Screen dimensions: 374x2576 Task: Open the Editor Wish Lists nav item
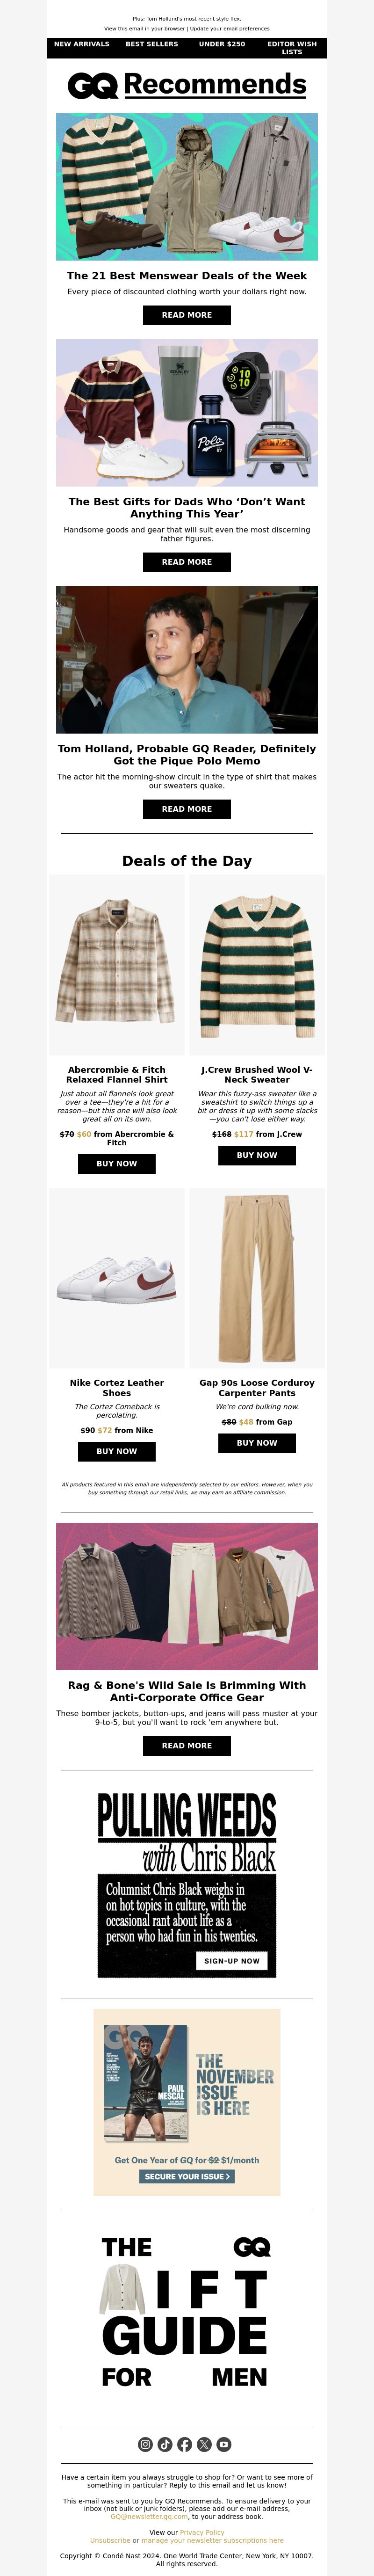[x=292, y=48]
